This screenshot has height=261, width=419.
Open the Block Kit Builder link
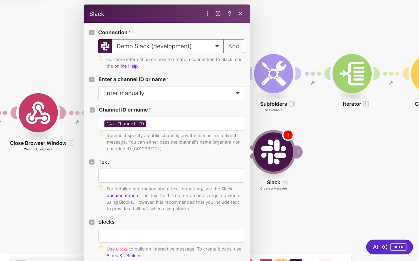coord(124,256)
